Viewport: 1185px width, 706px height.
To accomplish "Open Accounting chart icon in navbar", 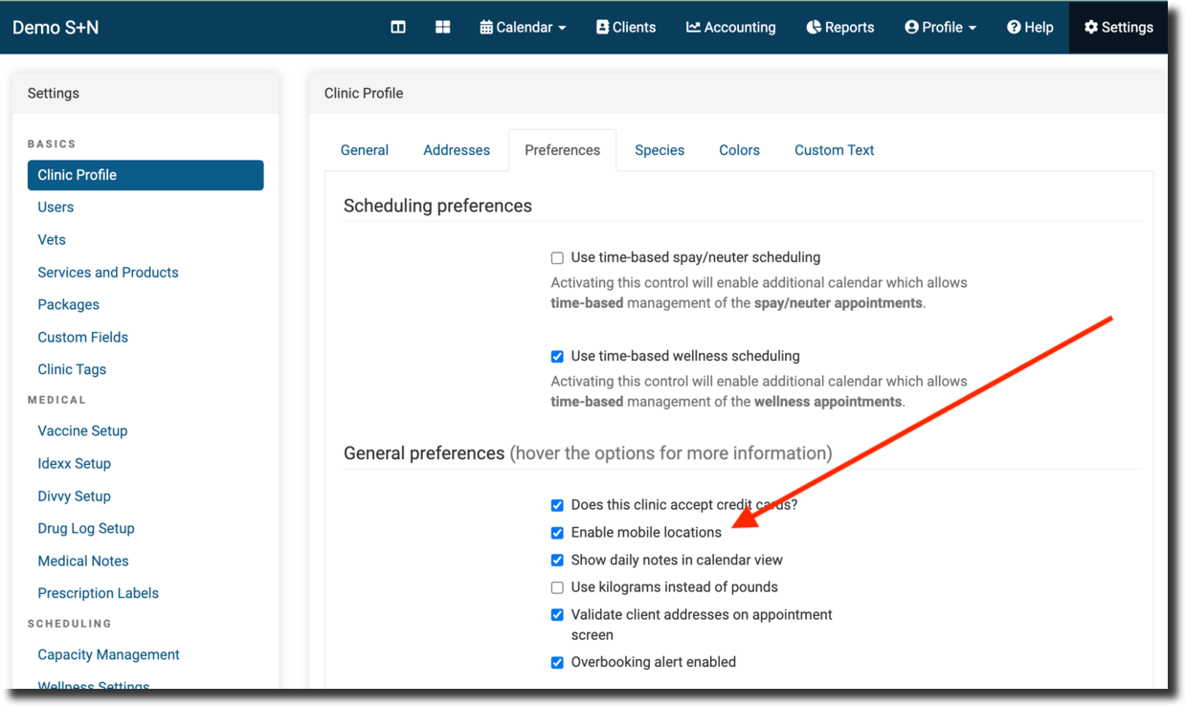I will 730,27.
